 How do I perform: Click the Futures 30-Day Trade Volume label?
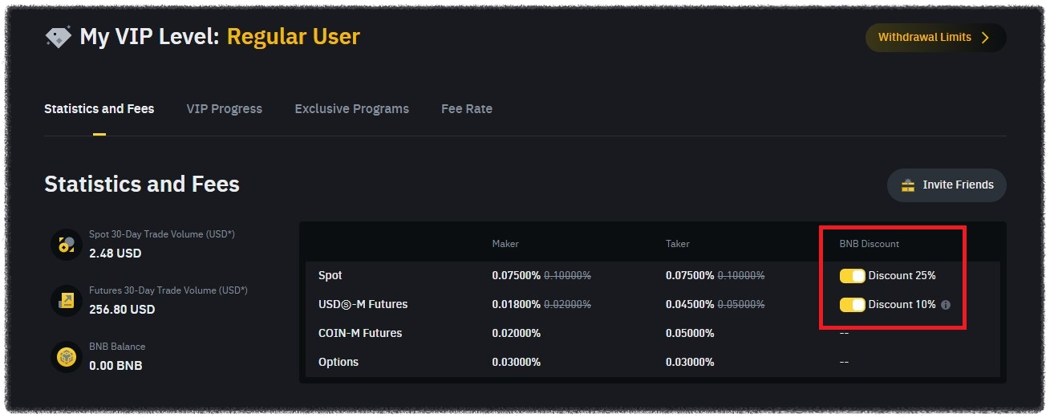point(168,290)
